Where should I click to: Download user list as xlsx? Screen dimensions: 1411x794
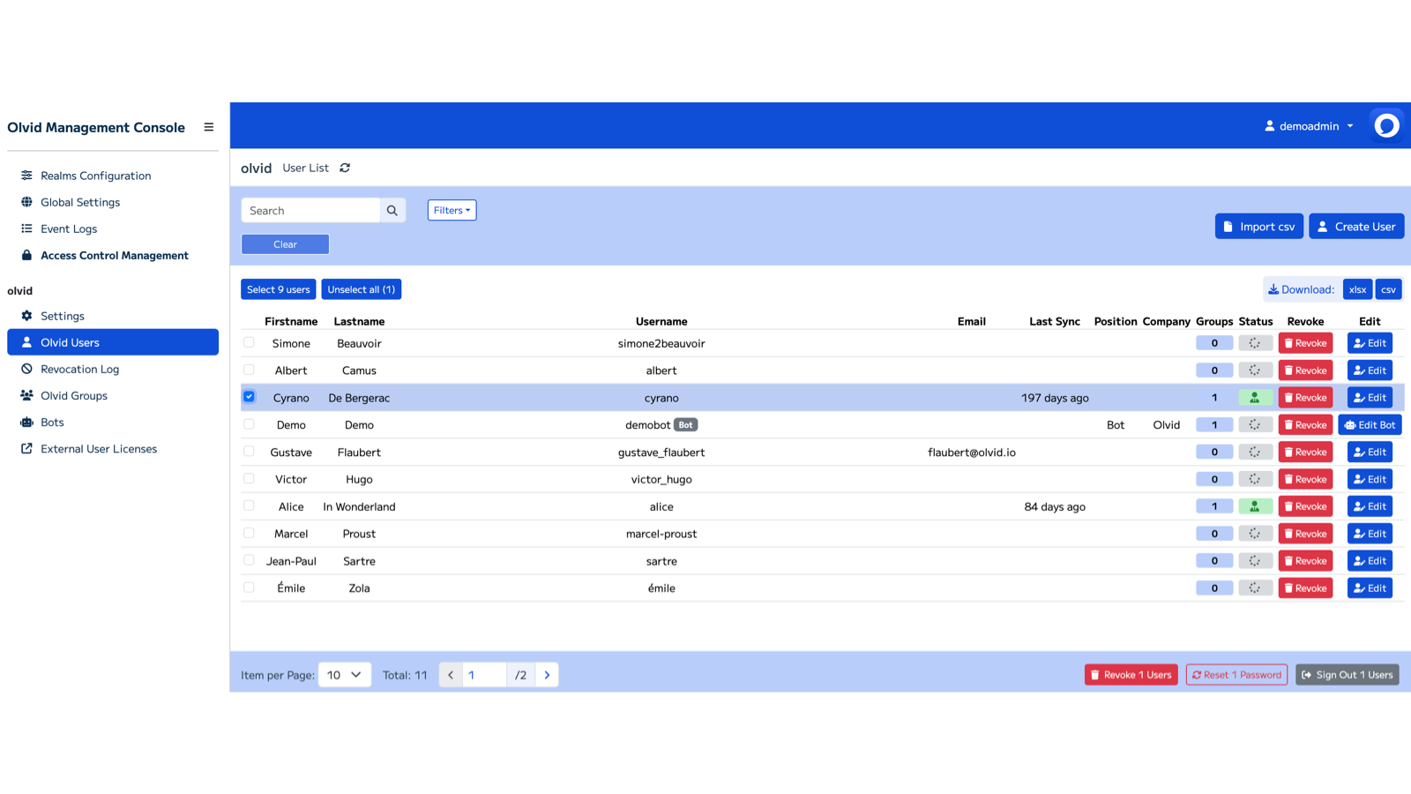point(1357,289)
